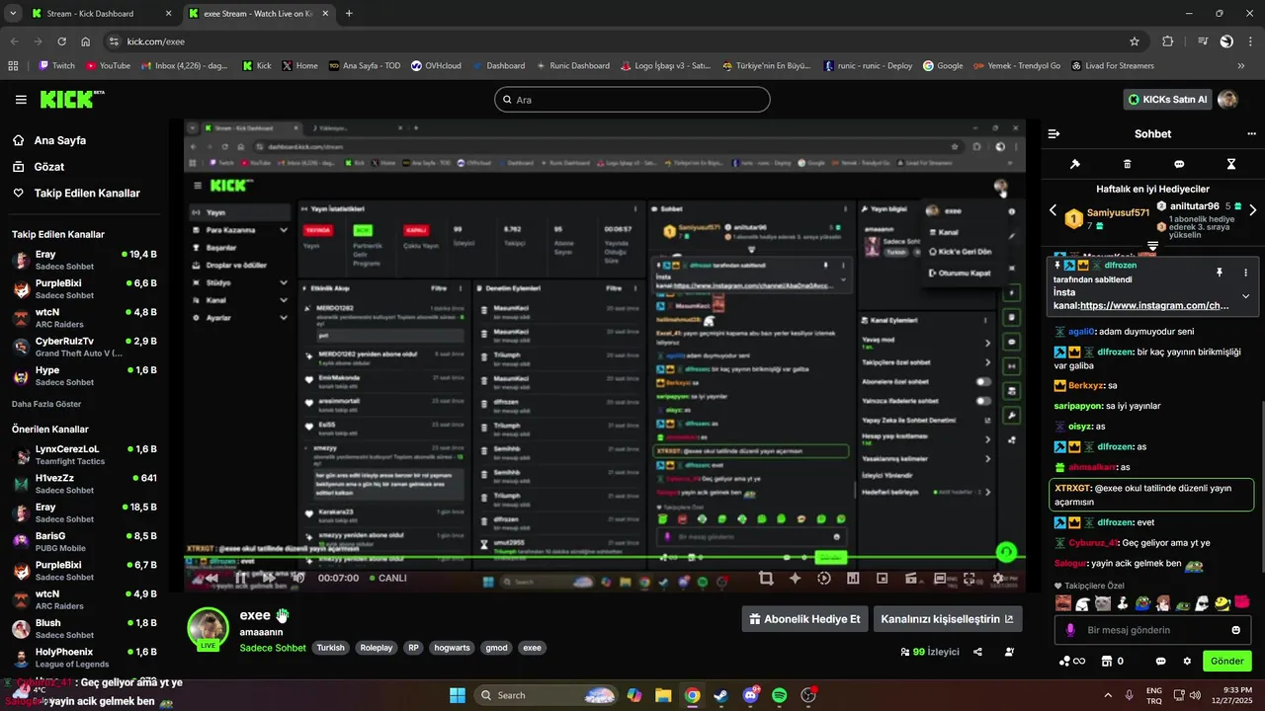Click the clip crop icon on player
The image size is (1265, 711).
click(765, 579)
